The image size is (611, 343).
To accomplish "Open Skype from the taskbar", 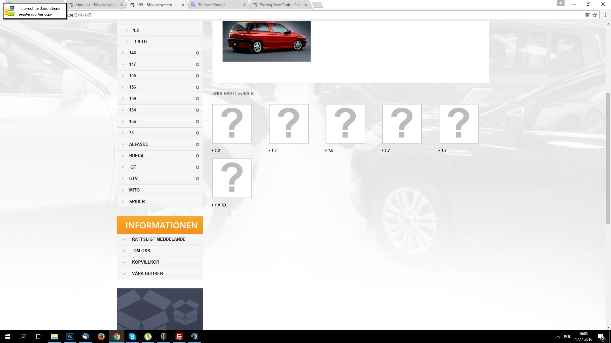I will coord(132,337).
